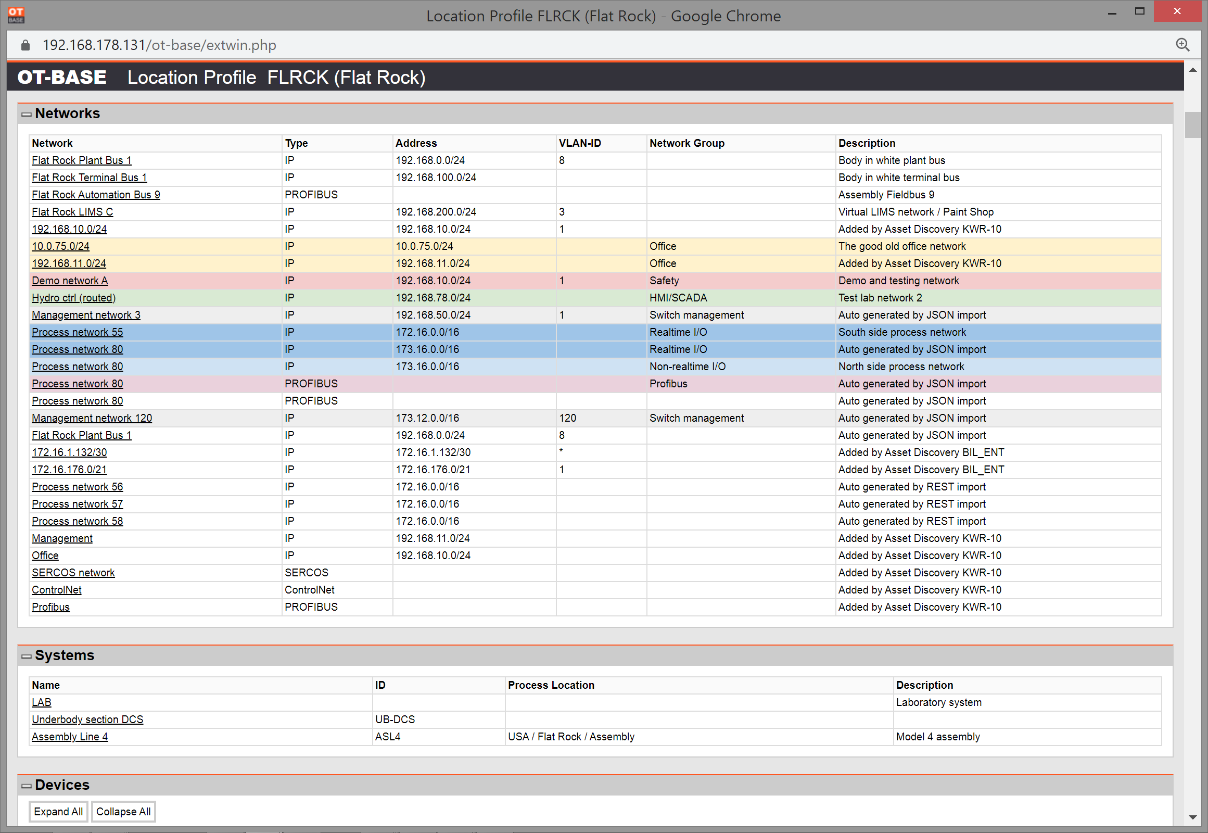Open Assembly Line 4 system link

point(70,737)
